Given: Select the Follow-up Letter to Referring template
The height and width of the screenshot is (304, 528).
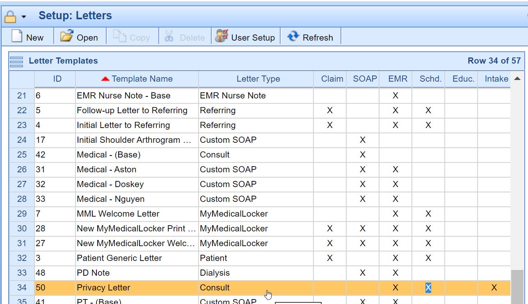Looking at the screenshot, I should coord(132,110).
